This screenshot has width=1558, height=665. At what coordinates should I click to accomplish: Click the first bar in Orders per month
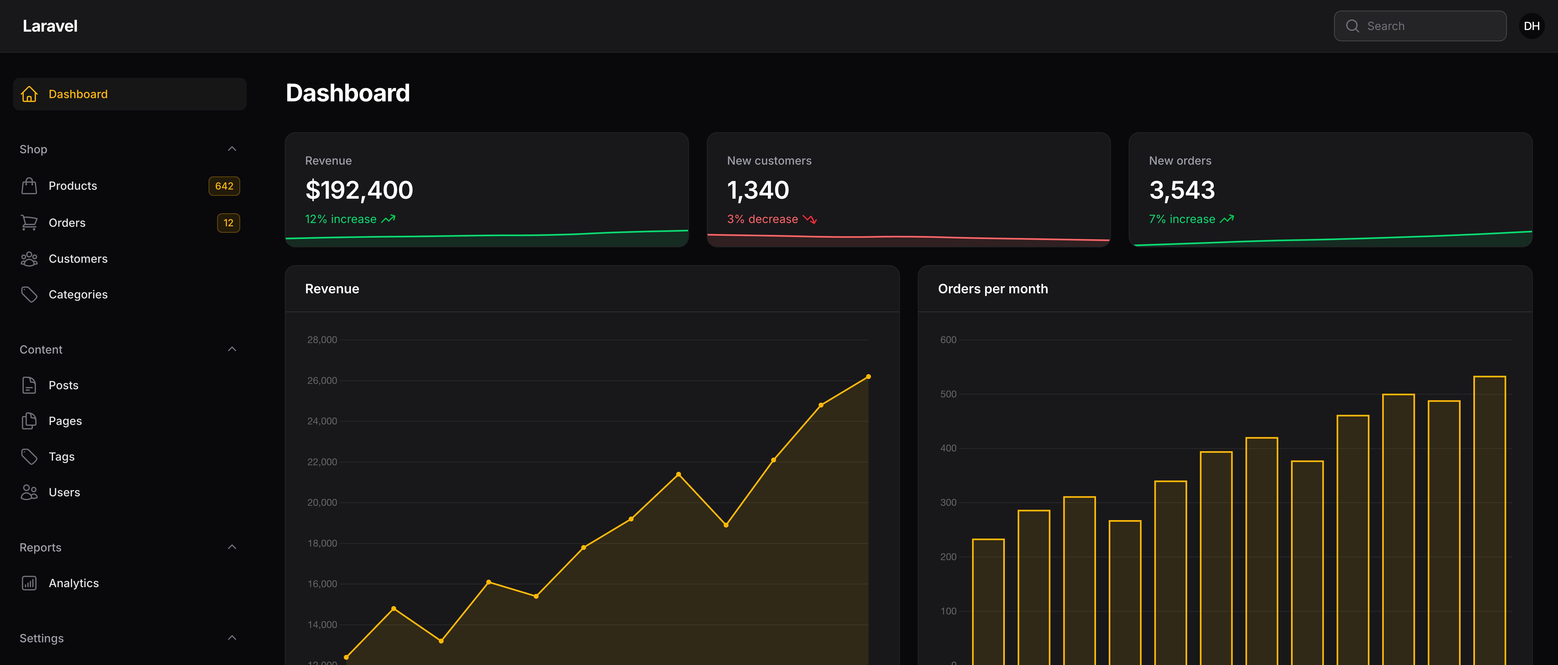click(988, 601)
